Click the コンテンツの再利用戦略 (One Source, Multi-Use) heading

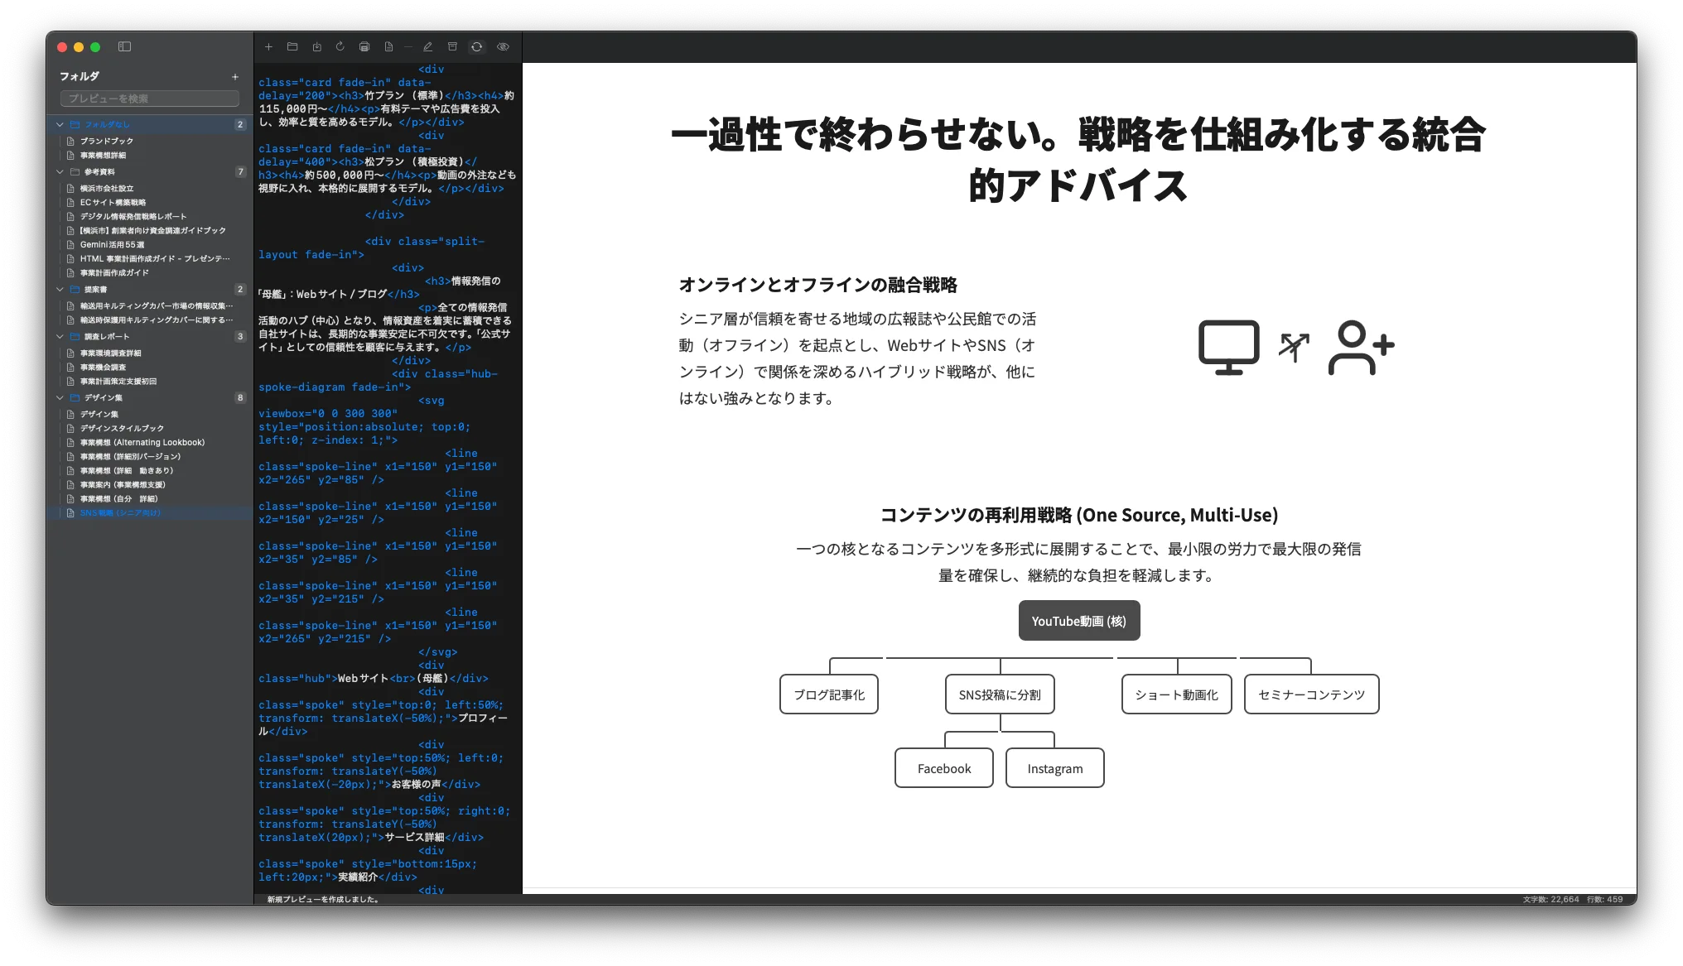coord(1079,515)
